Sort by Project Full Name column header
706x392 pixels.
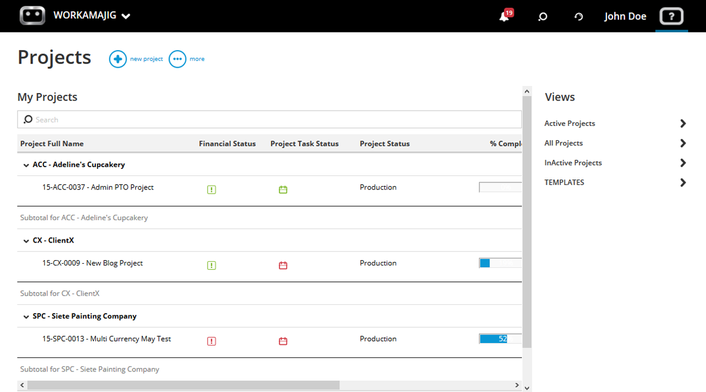[x=52, y=144]
